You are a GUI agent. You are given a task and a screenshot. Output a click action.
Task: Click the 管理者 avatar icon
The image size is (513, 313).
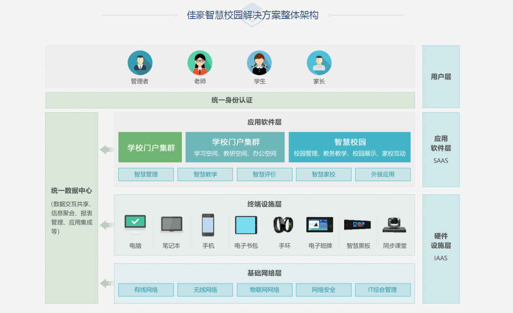[140, 63]
